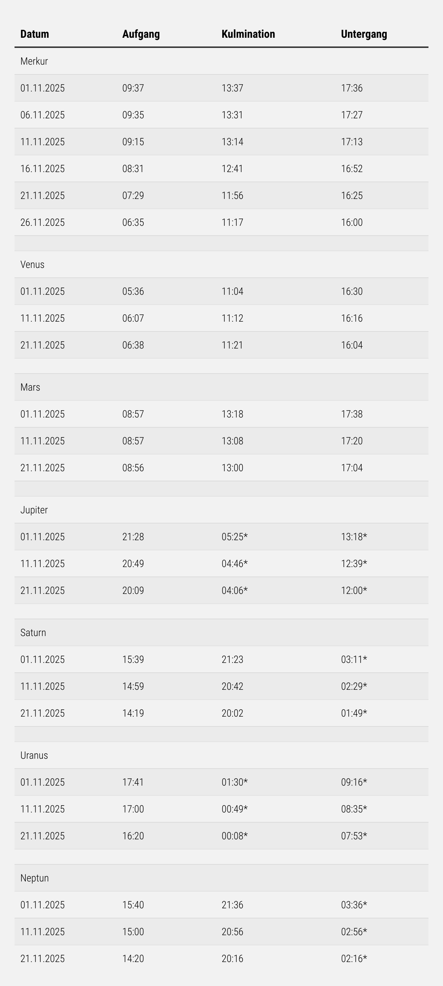Click Neptun culmination time 20:56
443x986 pixels.
click(x=232, y=931)
